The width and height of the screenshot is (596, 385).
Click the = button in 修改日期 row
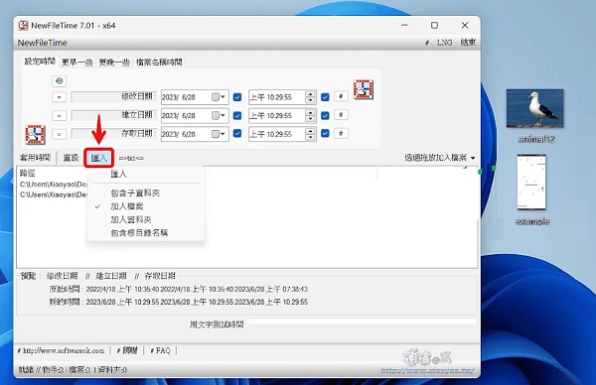59,97
